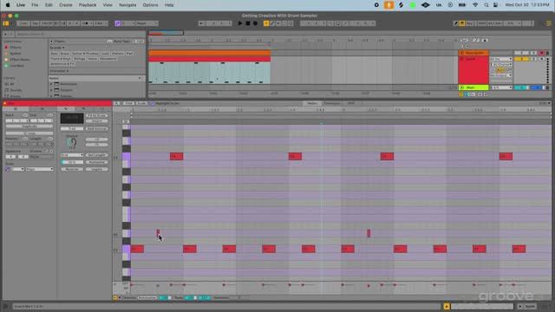Click the Humanize amount slider
Screen dimensions: 555x312
tap(72, 162)
